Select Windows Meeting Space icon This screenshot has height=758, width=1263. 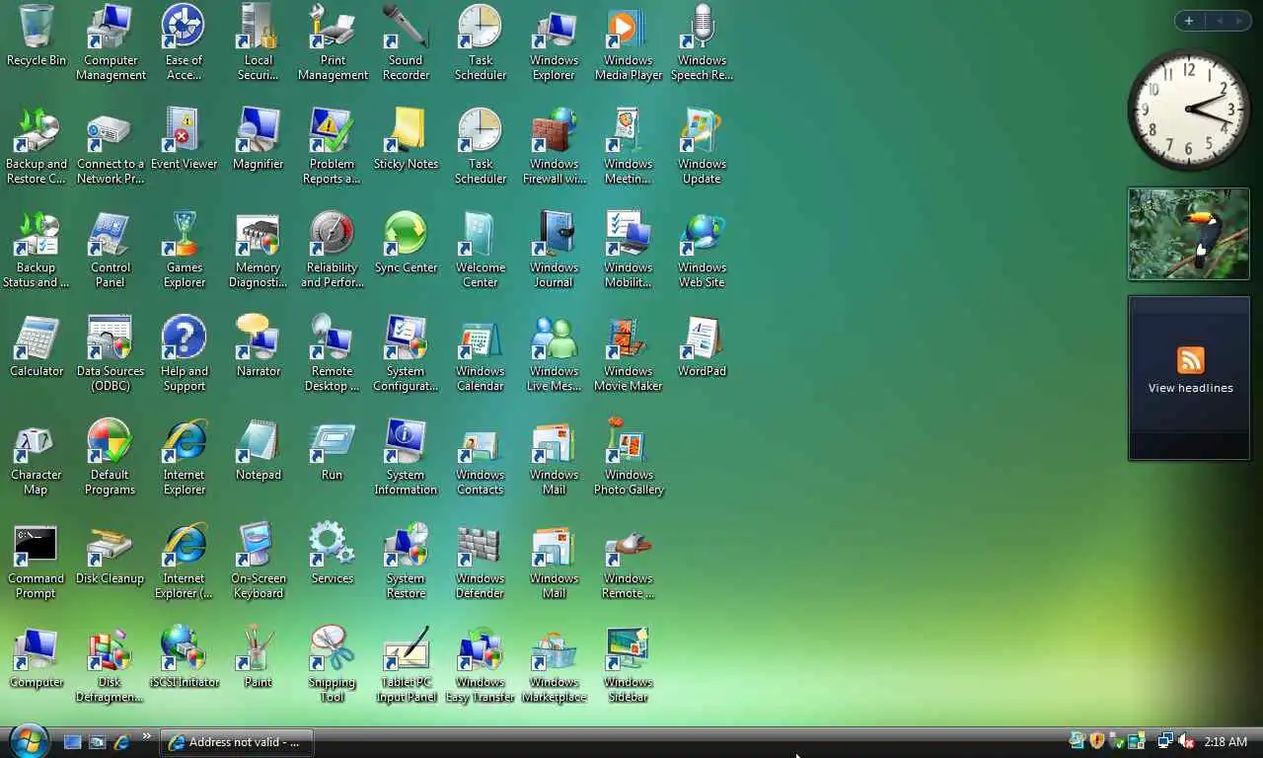[629, 146]
